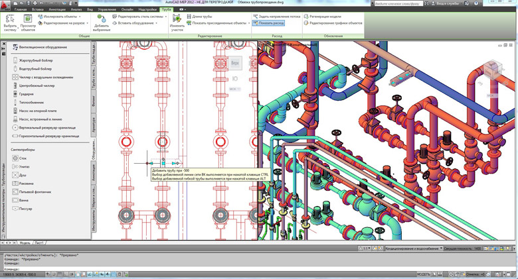Click the Добавить выбранные icon
The image size is (518, 279).
click(x=102, y=23)
